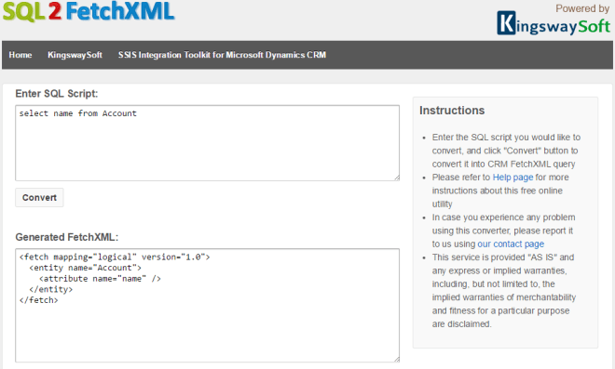Click the Enter SQL Script label
This screenshot has width=615, height=369.
pos(57,94)
